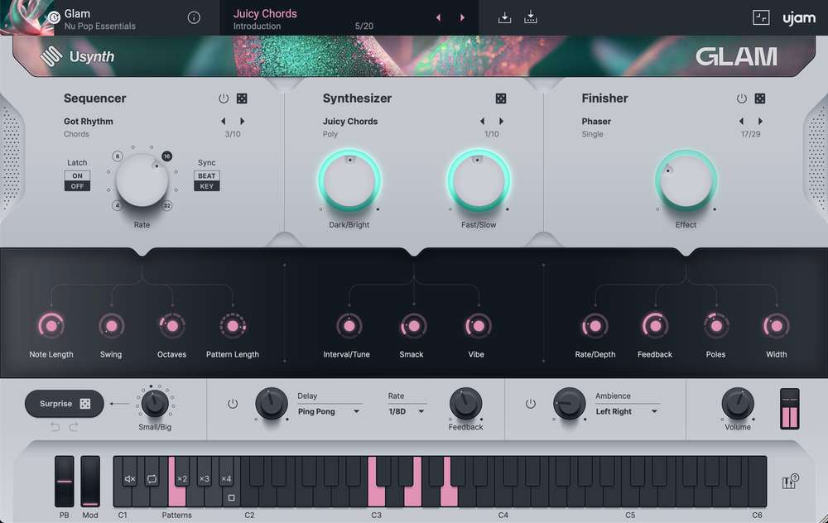Viewport: 828px width, 523px height.
Task: Toggle the Finisher power switch
Action: 743,98
